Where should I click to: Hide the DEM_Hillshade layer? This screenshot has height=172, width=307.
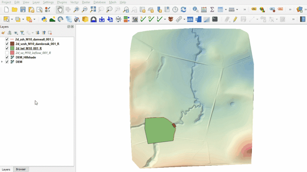(7, 57)
